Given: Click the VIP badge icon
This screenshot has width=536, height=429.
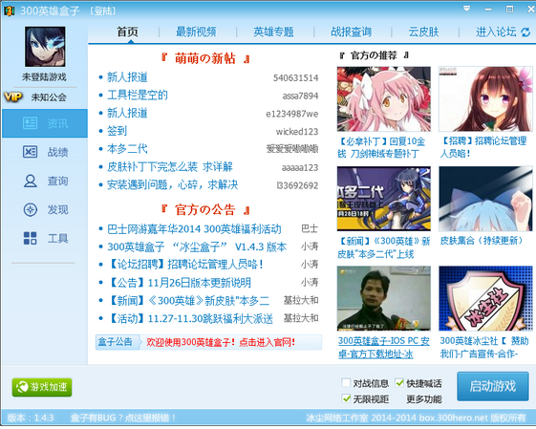Looking at the screenshot, I should pyautogui.click(x=13, y=97).
